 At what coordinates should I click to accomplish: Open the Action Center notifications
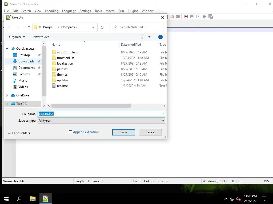[264, 199]
